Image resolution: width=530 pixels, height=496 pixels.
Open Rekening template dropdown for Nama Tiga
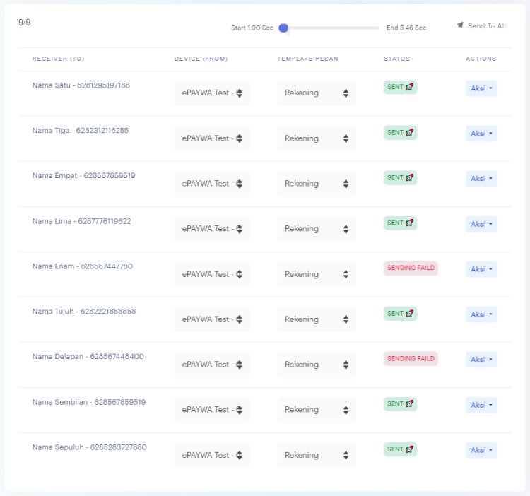coord(316,138)
